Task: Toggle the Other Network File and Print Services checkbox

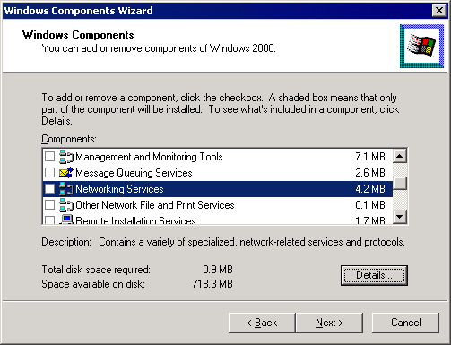Action: click(x=49, y=205)
